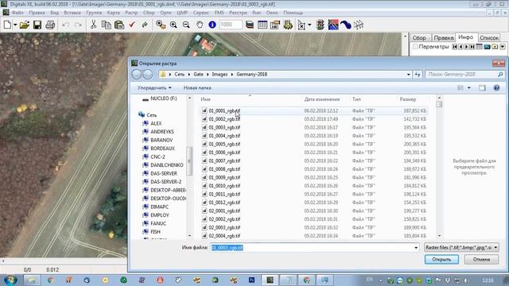This screenshot has width=509, height=286.
Task: Click the Back navigation button in dialog
Action: pos(136,74)
